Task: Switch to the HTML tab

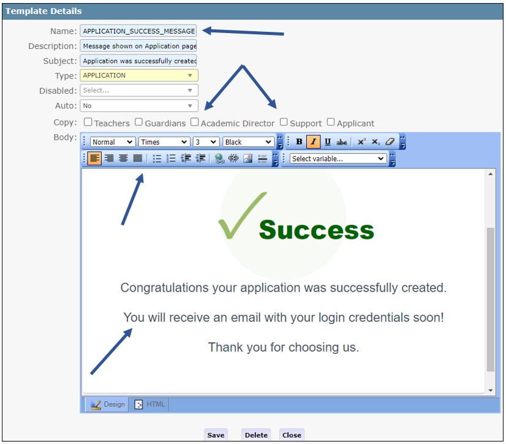Action: click(149, 405)
